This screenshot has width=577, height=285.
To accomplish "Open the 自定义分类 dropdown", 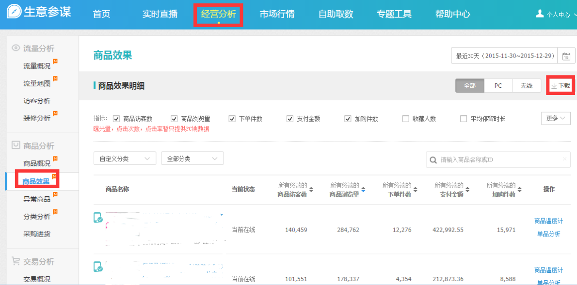I will coord(125,158).
